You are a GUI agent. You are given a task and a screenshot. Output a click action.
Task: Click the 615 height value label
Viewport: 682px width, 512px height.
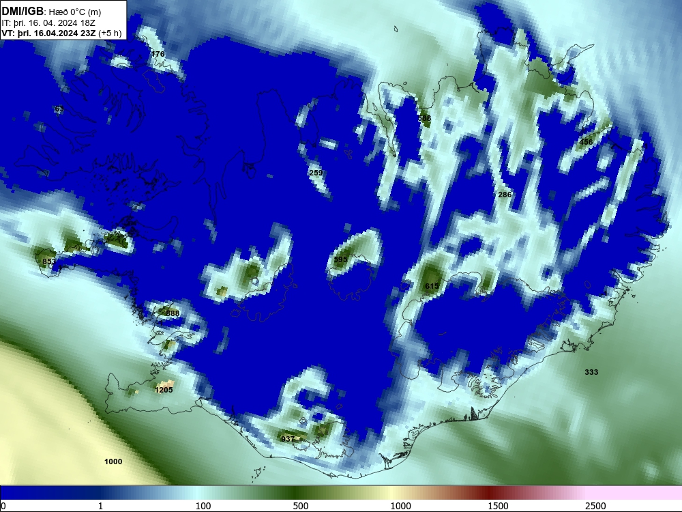[x=432, y=286]
